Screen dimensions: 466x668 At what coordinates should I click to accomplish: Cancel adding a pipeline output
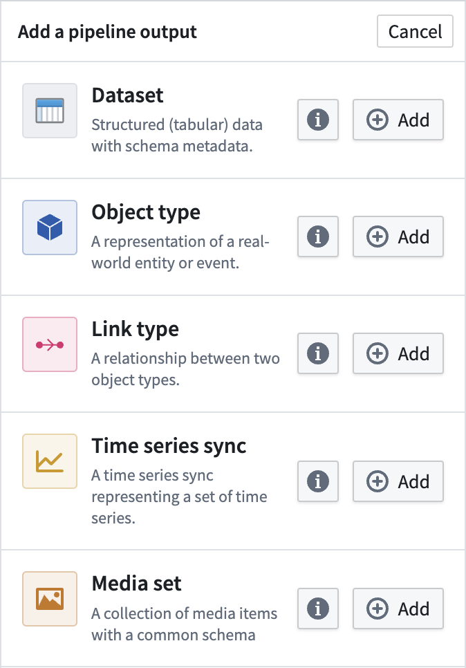415,31
